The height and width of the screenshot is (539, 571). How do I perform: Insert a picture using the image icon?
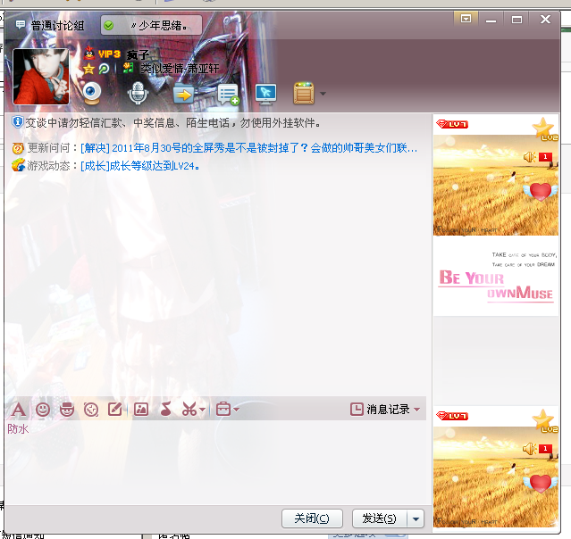coord(141,410)
